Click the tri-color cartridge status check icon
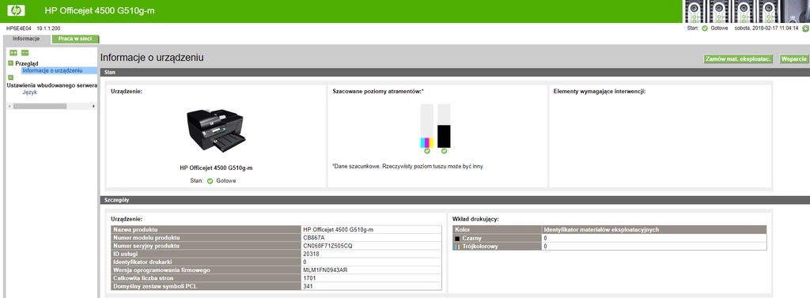 coord(426,151)
